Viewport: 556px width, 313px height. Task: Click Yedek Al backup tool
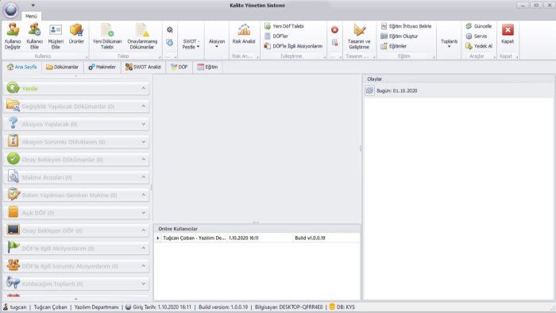click(479, 46)
